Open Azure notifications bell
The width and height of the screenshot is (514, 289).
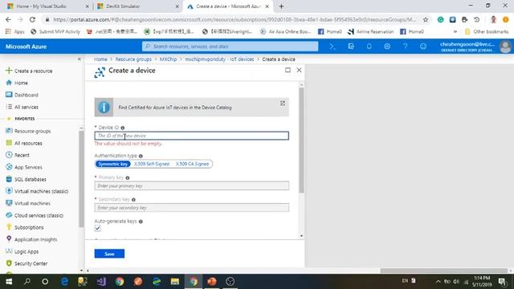click(x=369, y=47)
